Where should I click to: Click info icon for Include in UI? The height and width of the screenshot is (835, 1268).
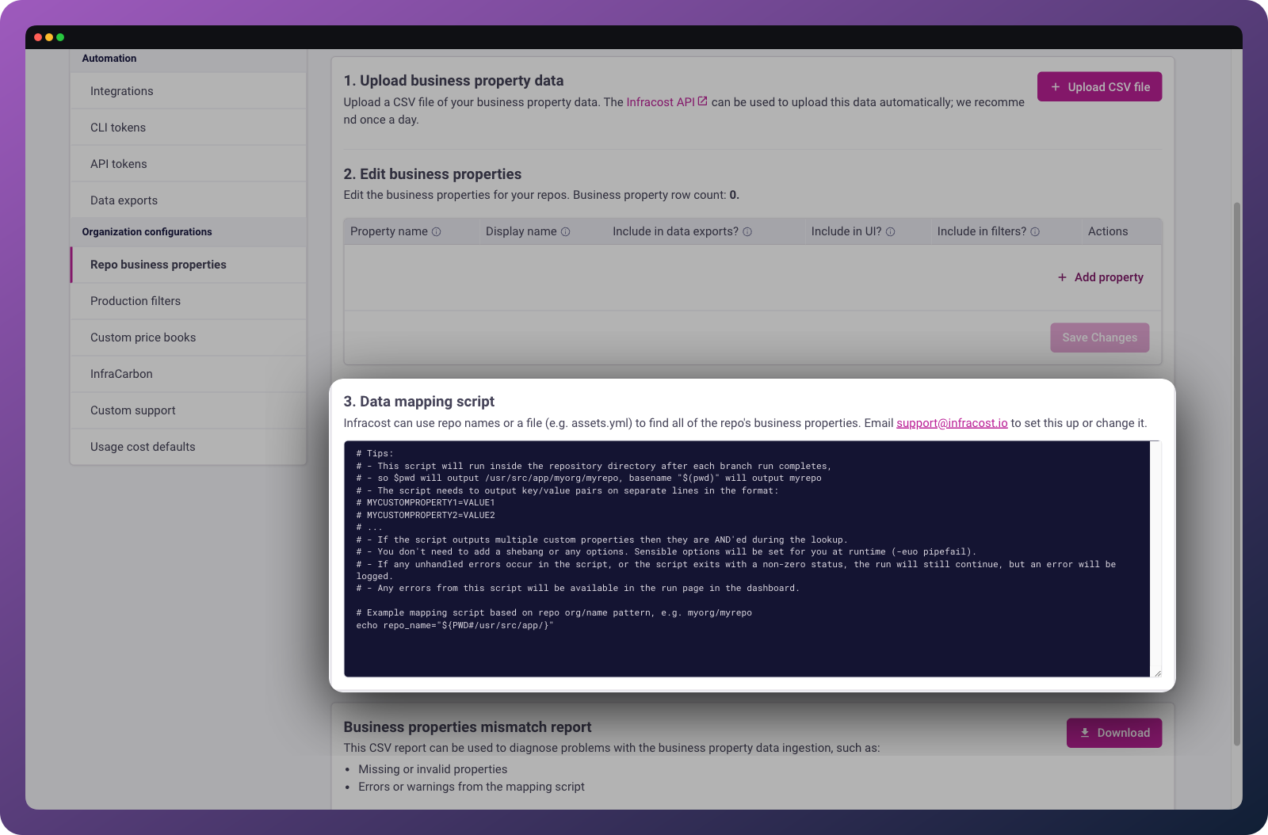pos(890,231)
